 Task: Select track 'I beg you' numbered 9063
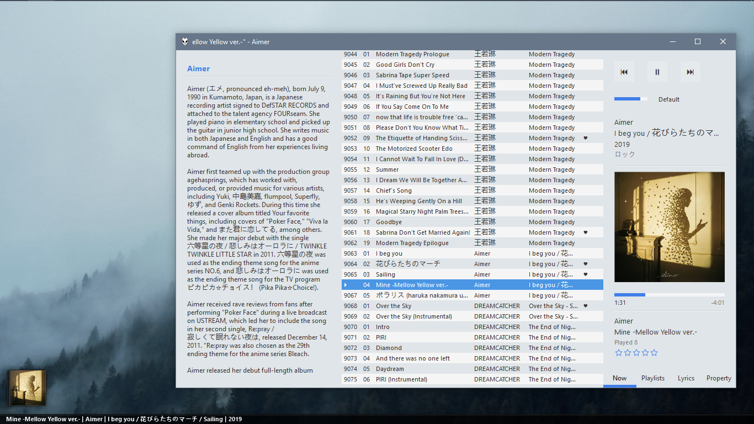point(472,253)
